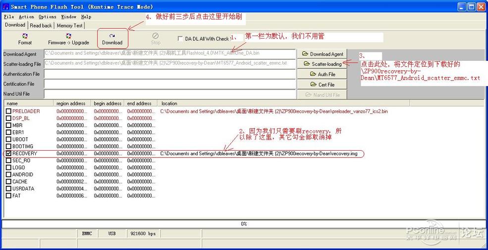
Task: Click the 0% progress bar
Action: (244, 224)
